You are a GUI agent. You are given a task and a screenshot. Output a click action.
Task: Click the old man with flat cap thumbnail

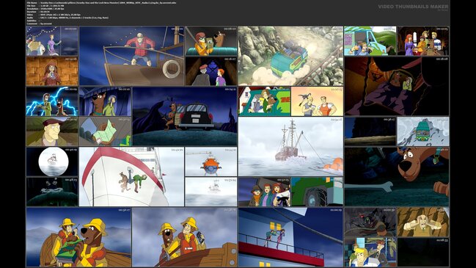pos(52,131)
